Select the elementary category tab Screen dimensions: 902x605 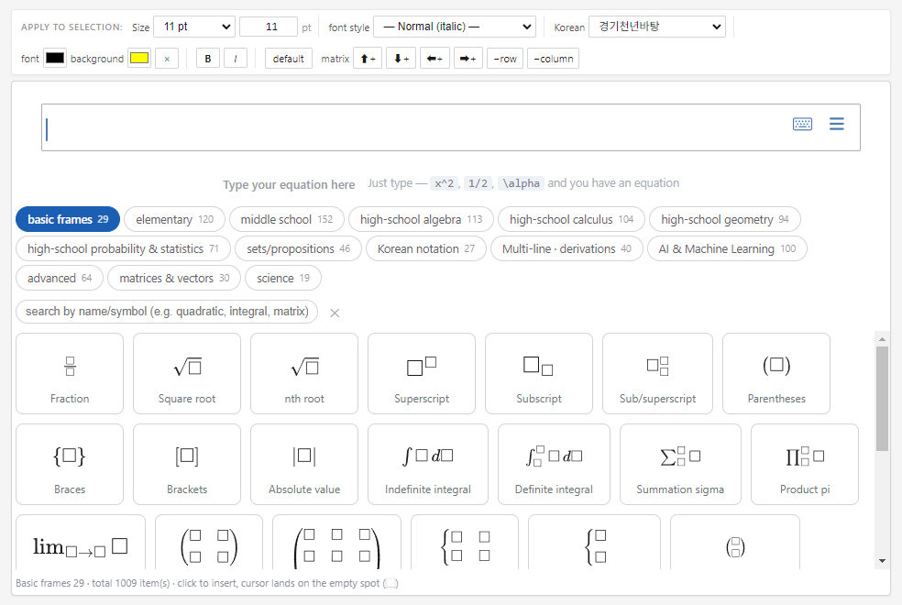click(174, 219)
